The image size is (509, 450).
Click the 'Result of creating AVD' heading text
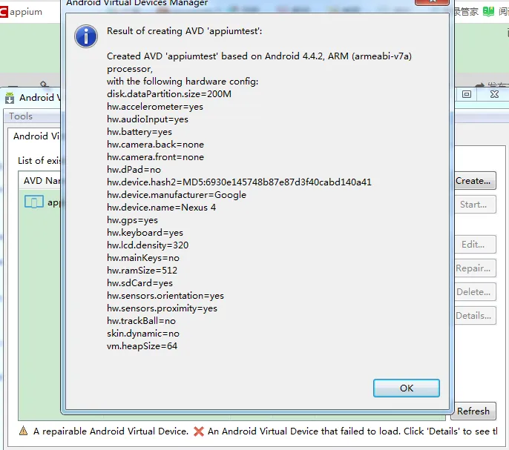(x=184, y=31)
